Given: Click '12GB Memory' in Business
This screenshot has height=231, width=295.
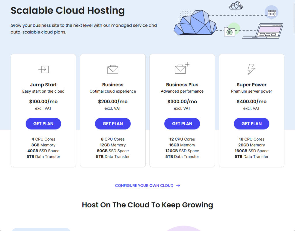Looking at the screenshot, I should point(113,145).
